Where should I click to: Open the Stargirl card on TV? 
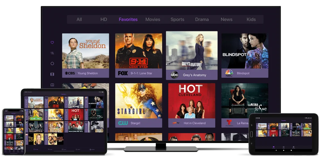(139, 105)
